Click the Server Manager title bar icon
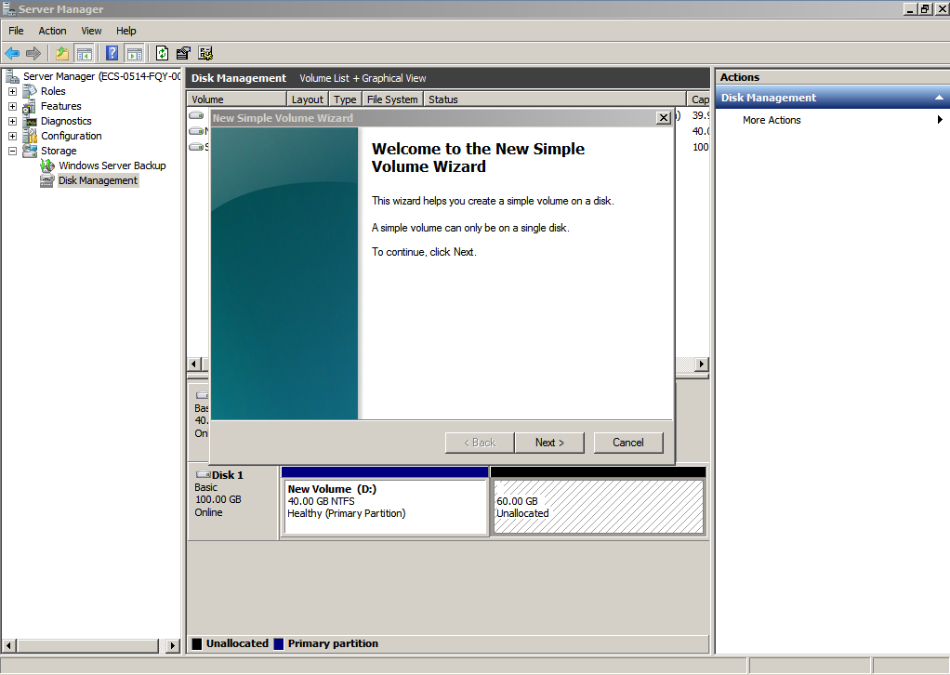 coord(9,8)
